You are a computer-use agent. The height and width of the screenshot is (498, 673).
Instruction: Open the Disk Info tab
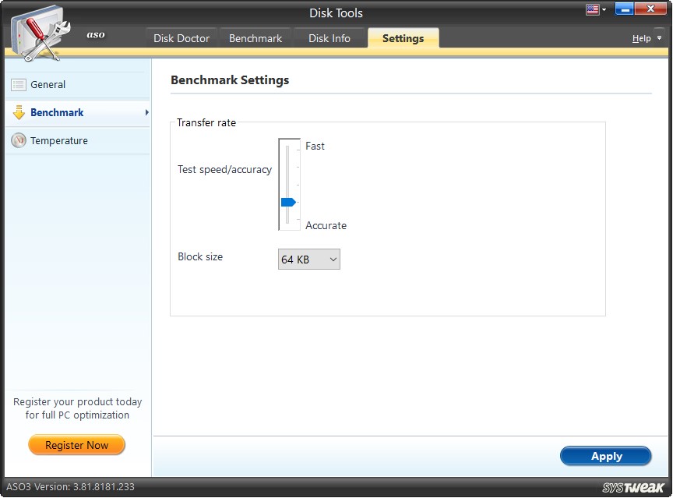click(x=329, y=37)
